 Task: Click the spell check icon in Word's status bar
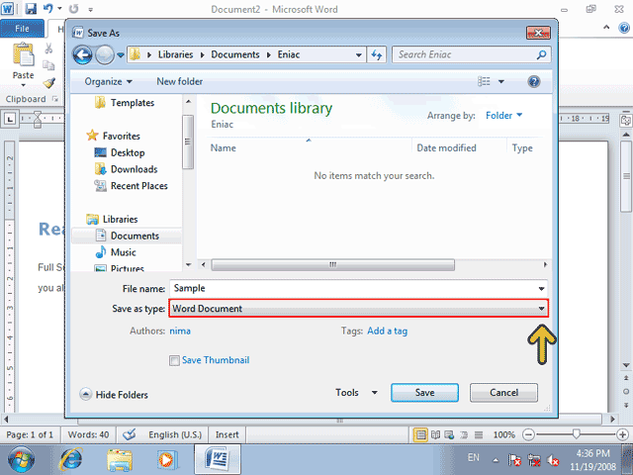[x=130, y=435]
